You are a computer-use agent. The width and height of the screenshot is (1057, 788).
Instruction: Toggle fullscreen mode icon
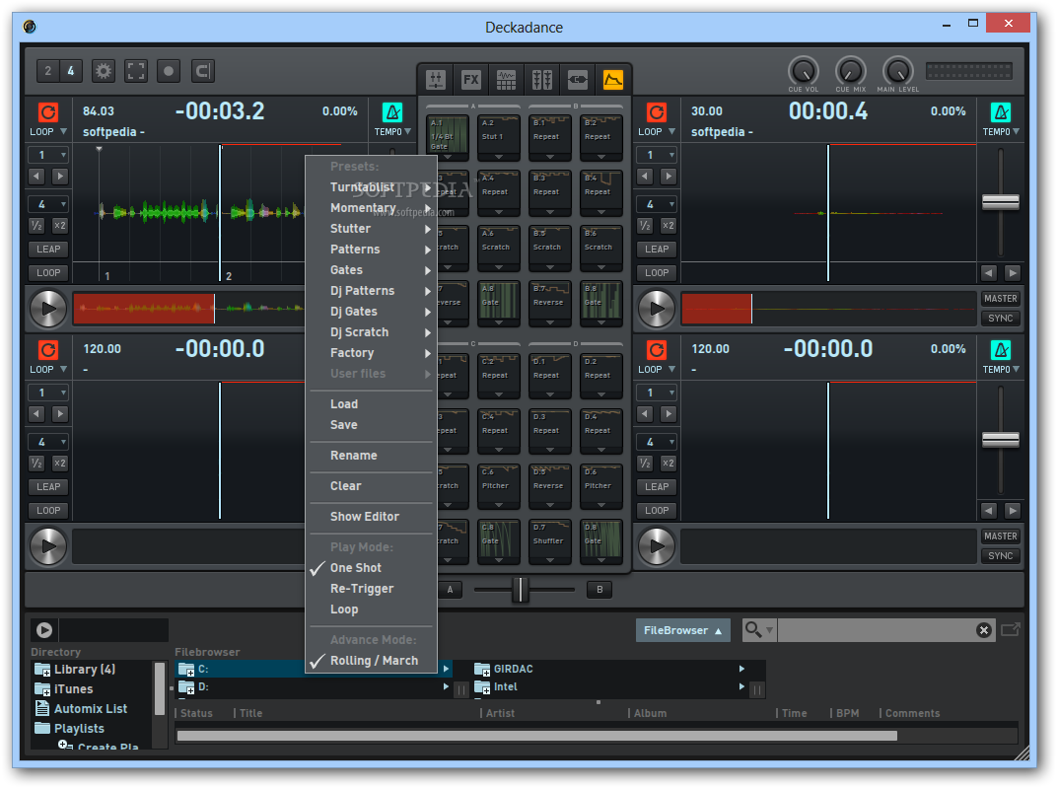click(x=135, y=71)
